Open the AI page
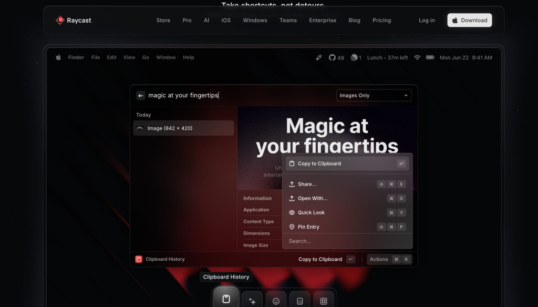This screenshot has width=538, height=307. pos(206,21)
